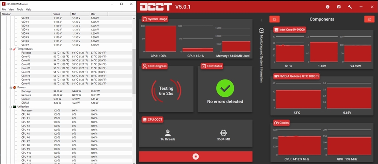Click the CPU:OCCT chip header icon
This screenshot has height=164, width=378.
(145, 120)
